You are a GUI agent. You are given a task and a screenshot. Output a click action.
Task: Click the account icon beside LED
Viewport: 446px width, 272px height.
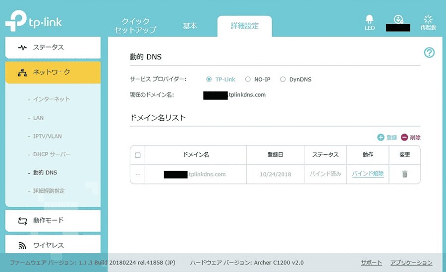tap(398, 19)
